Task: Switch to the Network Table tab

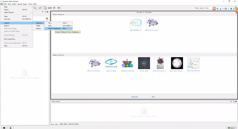Action: tap(74, 124)
